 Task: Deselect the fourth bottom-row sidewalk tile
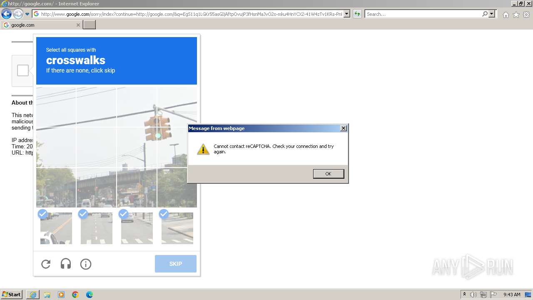(x=177, y=228)
